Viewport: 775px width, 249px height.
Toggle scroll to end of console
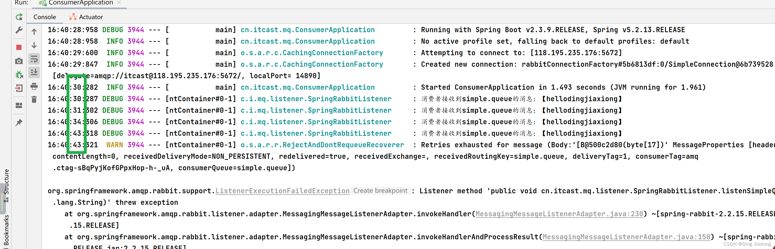(34, 72)
